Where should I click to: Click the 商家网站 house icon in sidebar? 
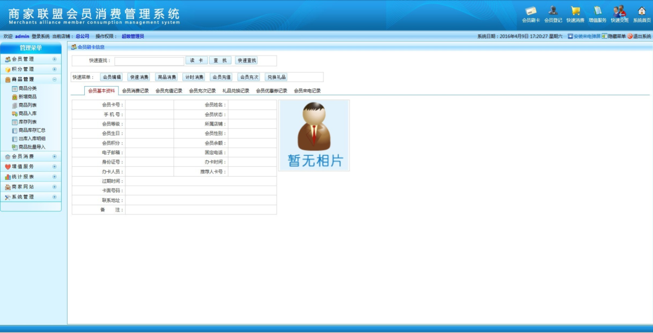click(x=8, y=187)
